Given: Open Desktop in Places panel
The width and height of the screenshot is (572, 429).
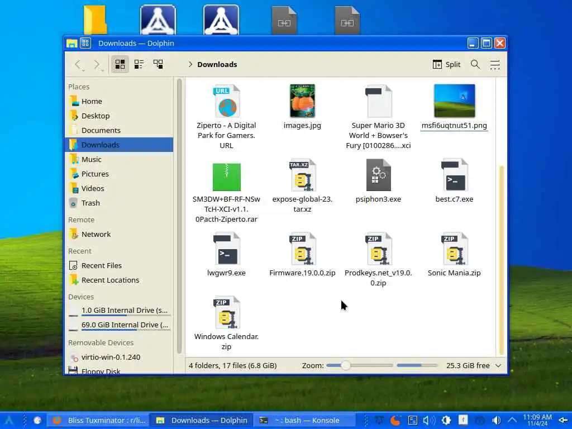Looking at the screenshot, I should (120, 116).
